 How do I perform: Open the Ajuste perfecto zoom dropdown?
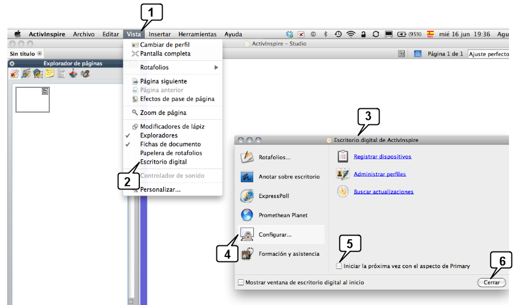point(490,54)
